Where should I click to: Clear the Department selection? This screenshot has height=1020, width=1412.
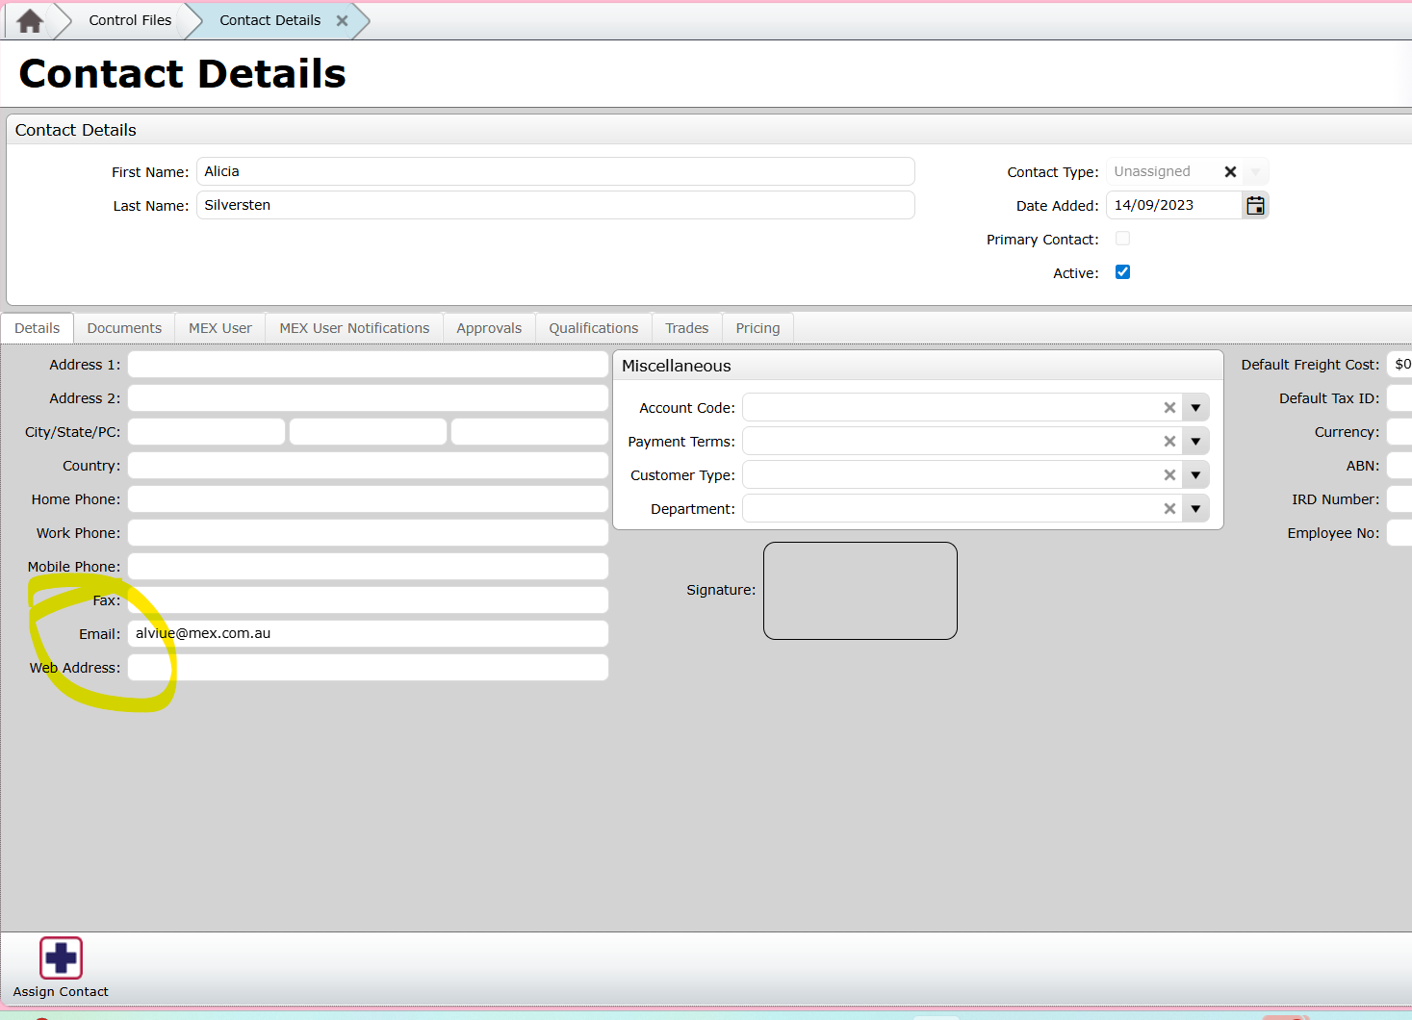tap(1169, 509)
